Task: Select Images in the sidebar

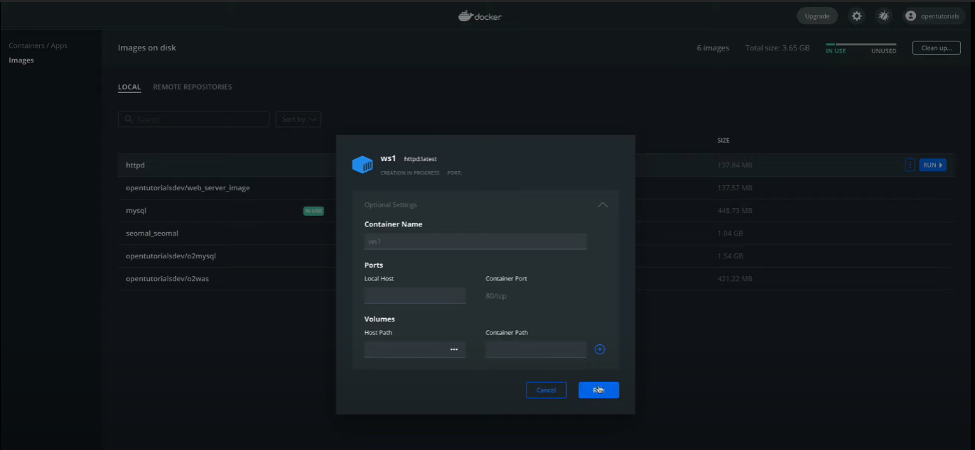Action: click(x=21, y=60)
